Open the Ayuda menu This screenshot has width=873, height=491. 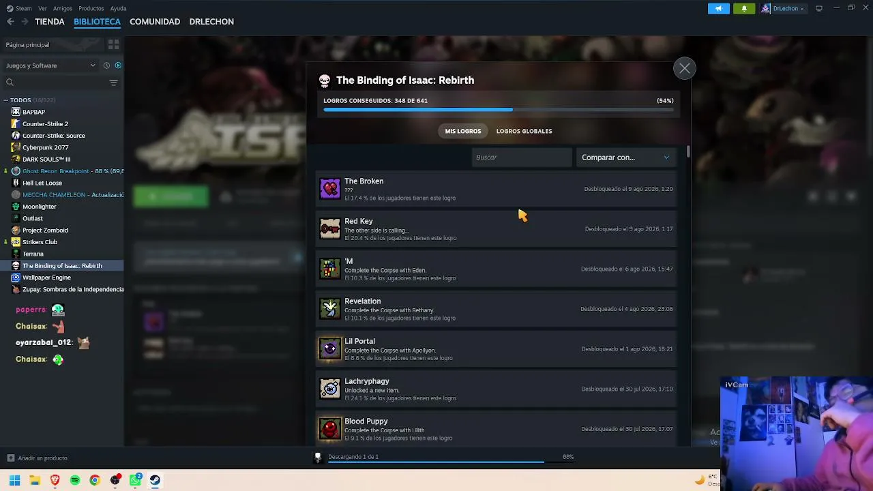[118, 9]
